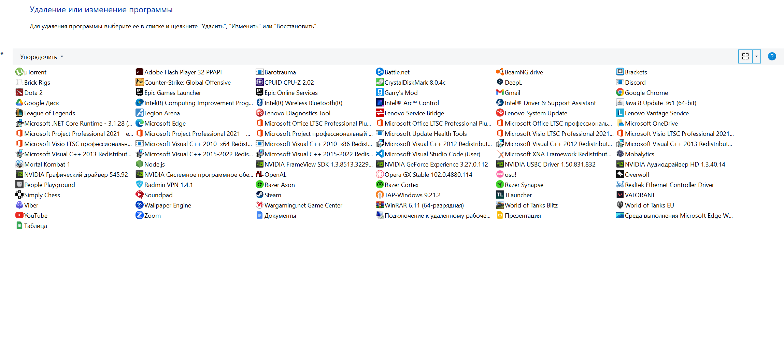Click the Radmin VPN 1.4.1 icon

tap(140, 185)
